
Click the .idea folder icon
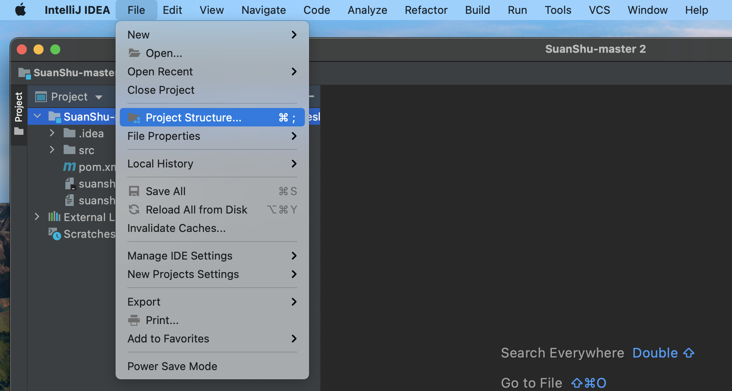tap(69, 133)
